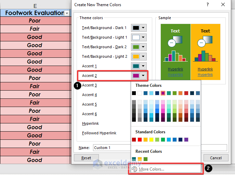This screenshot has width=235, height=175.
Task: Pick white in the Theme Colors row
Action: pos(140,93)
